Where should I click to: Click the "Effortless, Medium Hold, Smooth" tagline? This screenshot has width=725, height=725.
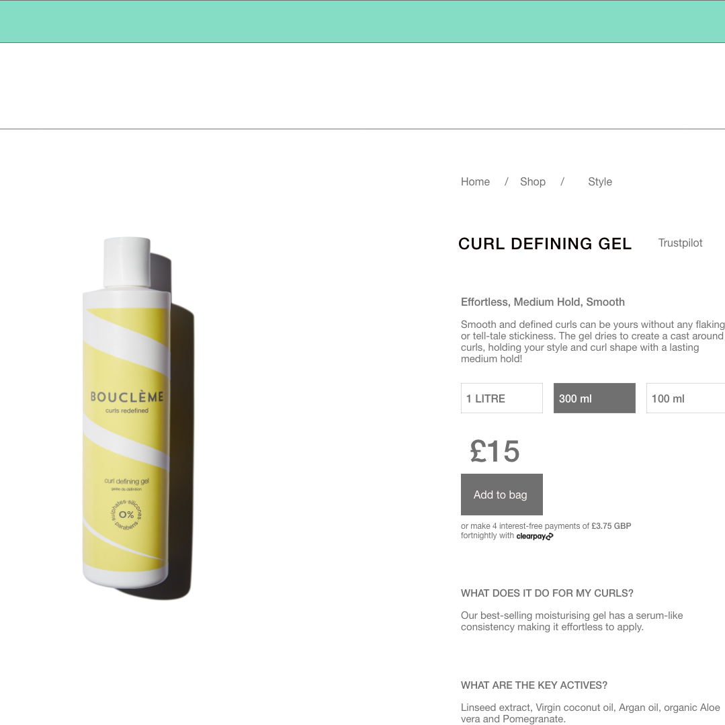pyautogui.click(x=543, y=302)
